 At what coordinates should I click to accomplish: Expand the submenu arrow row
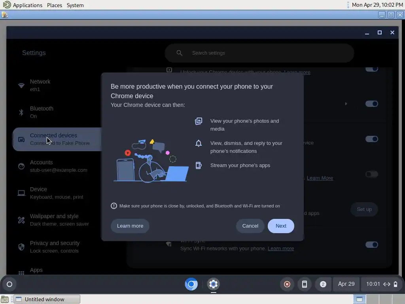[x=346, y=104]
